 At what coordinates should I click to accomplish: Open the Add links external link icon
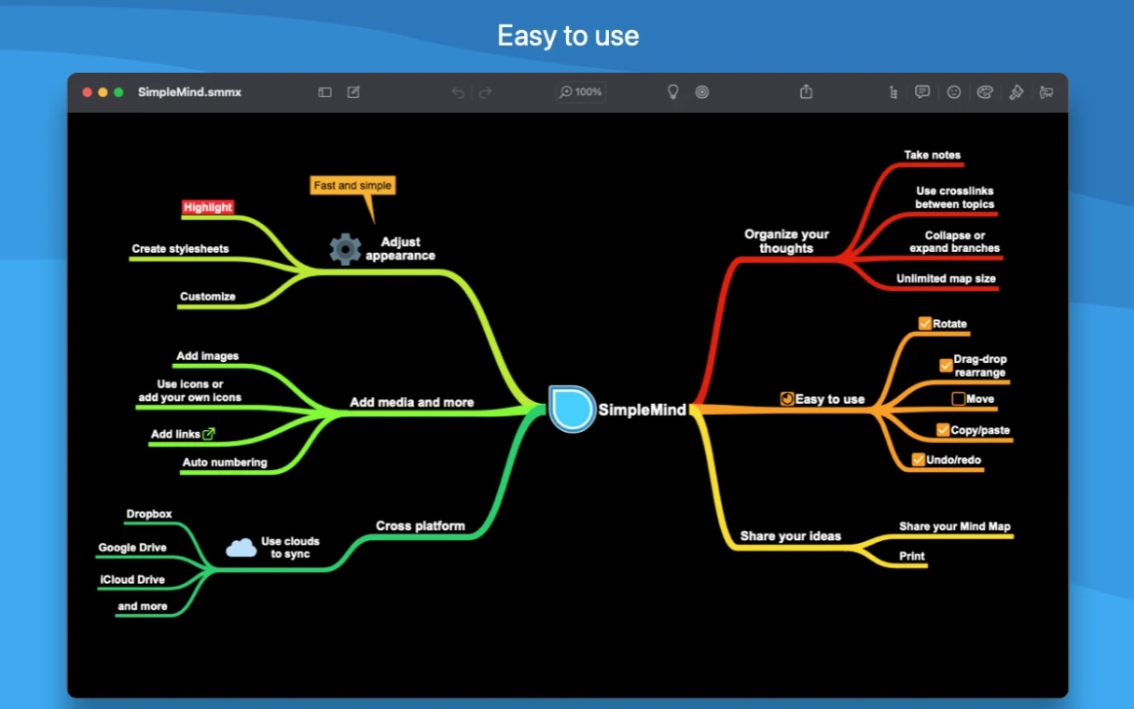click(x=209, y=434)
